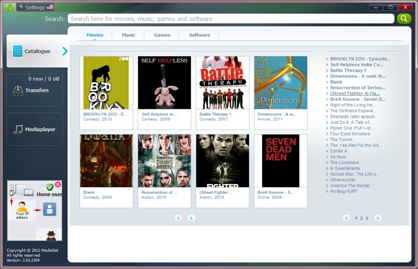The height and width of the screenshot is (269, 418).
Task: Click '(Street Fighter 4) Fla...' link
Action: click(x=355, y=93)
